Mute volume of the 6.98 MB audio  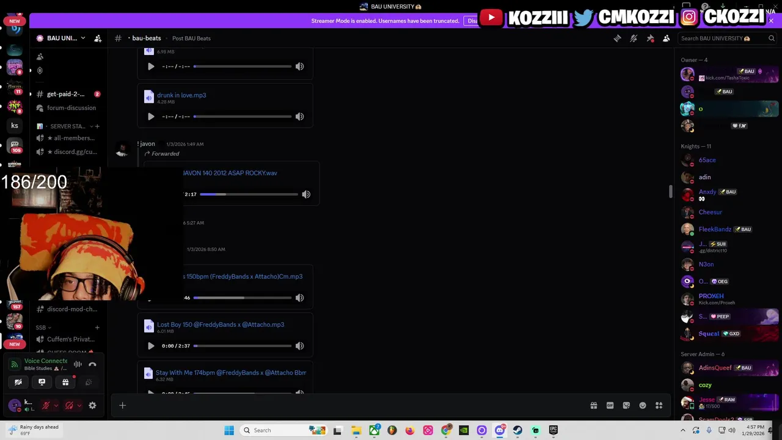[299, 66]
